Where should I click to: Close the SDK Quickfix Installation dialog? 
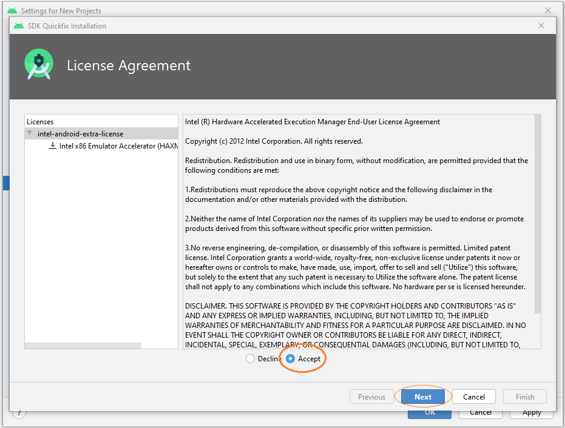tap(541, 25)
